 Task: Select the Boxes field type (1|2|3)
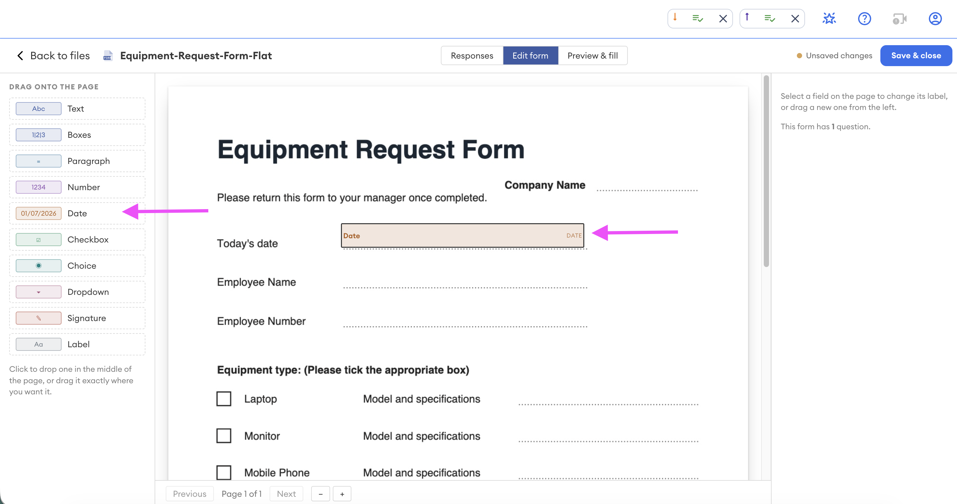coord(77,135)
